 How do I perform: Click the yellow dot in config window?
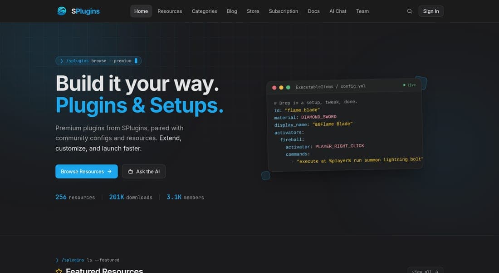pos(281,87)
